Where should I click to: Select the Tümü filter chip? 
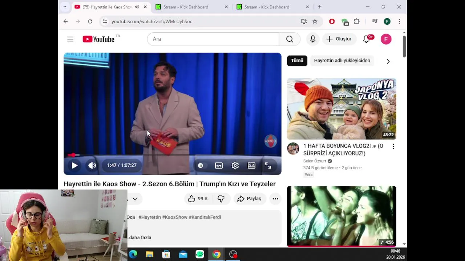coord(297,61)
